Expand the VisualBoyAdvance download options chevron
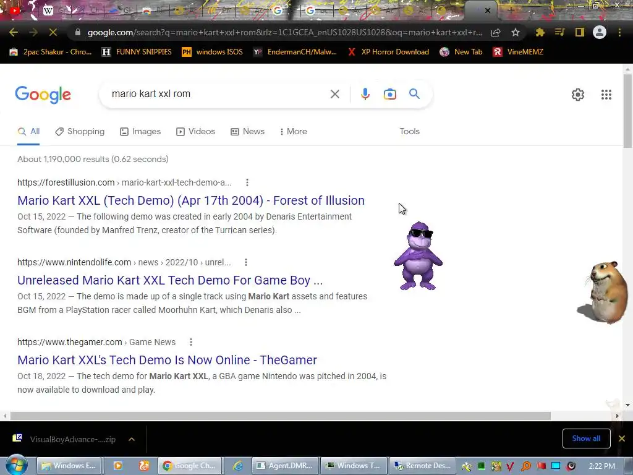 pyautogui.click(x=132, y=439)
